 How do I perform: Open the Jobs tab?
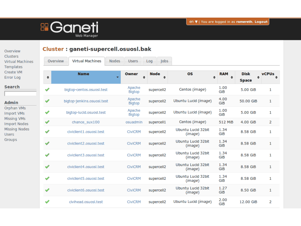point(164,61)
